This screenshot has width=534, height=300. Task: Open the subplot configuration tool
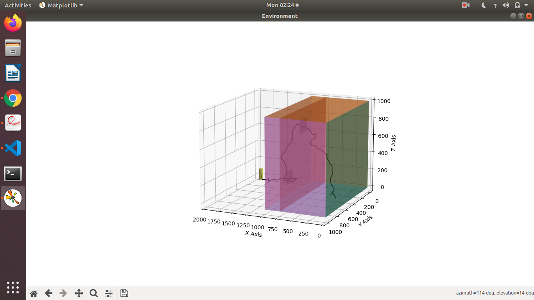(108, 293)
